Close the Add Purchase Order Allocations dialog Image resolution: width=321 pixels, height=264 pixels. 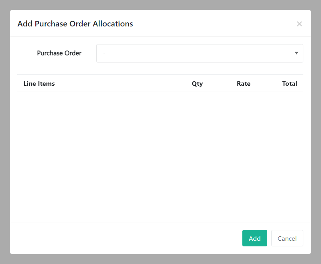tap(299, 24)
